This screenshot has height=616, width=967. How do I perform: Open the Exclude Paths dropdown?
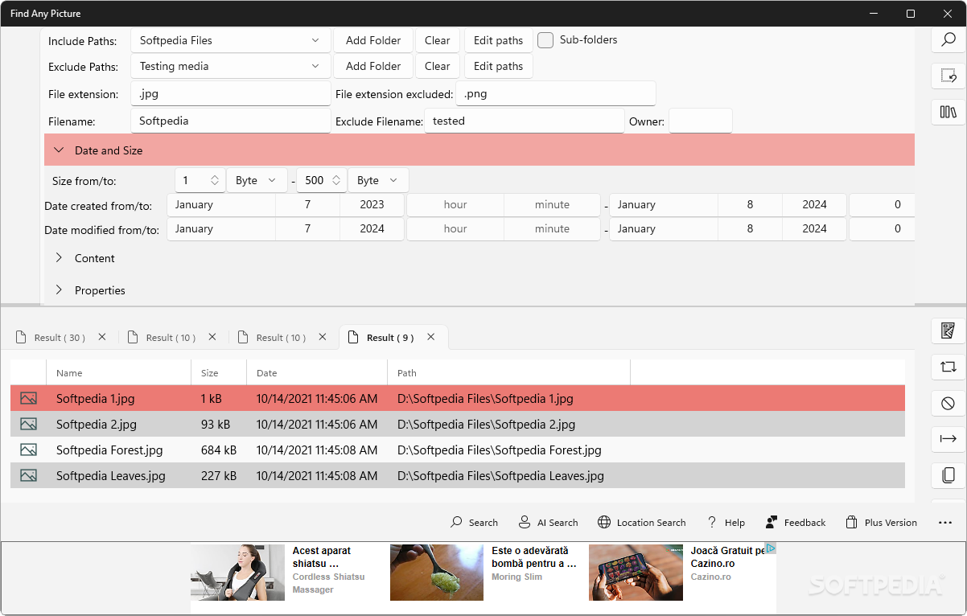pos(231,66)
